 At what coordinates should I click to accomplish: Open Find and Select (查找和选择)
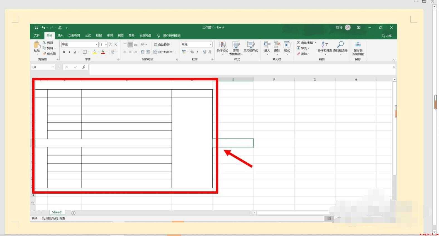point(340,48)
